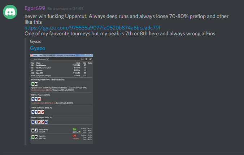Open the Egor699 username profile
Screen dimensions: 244x155
[35, 8]
